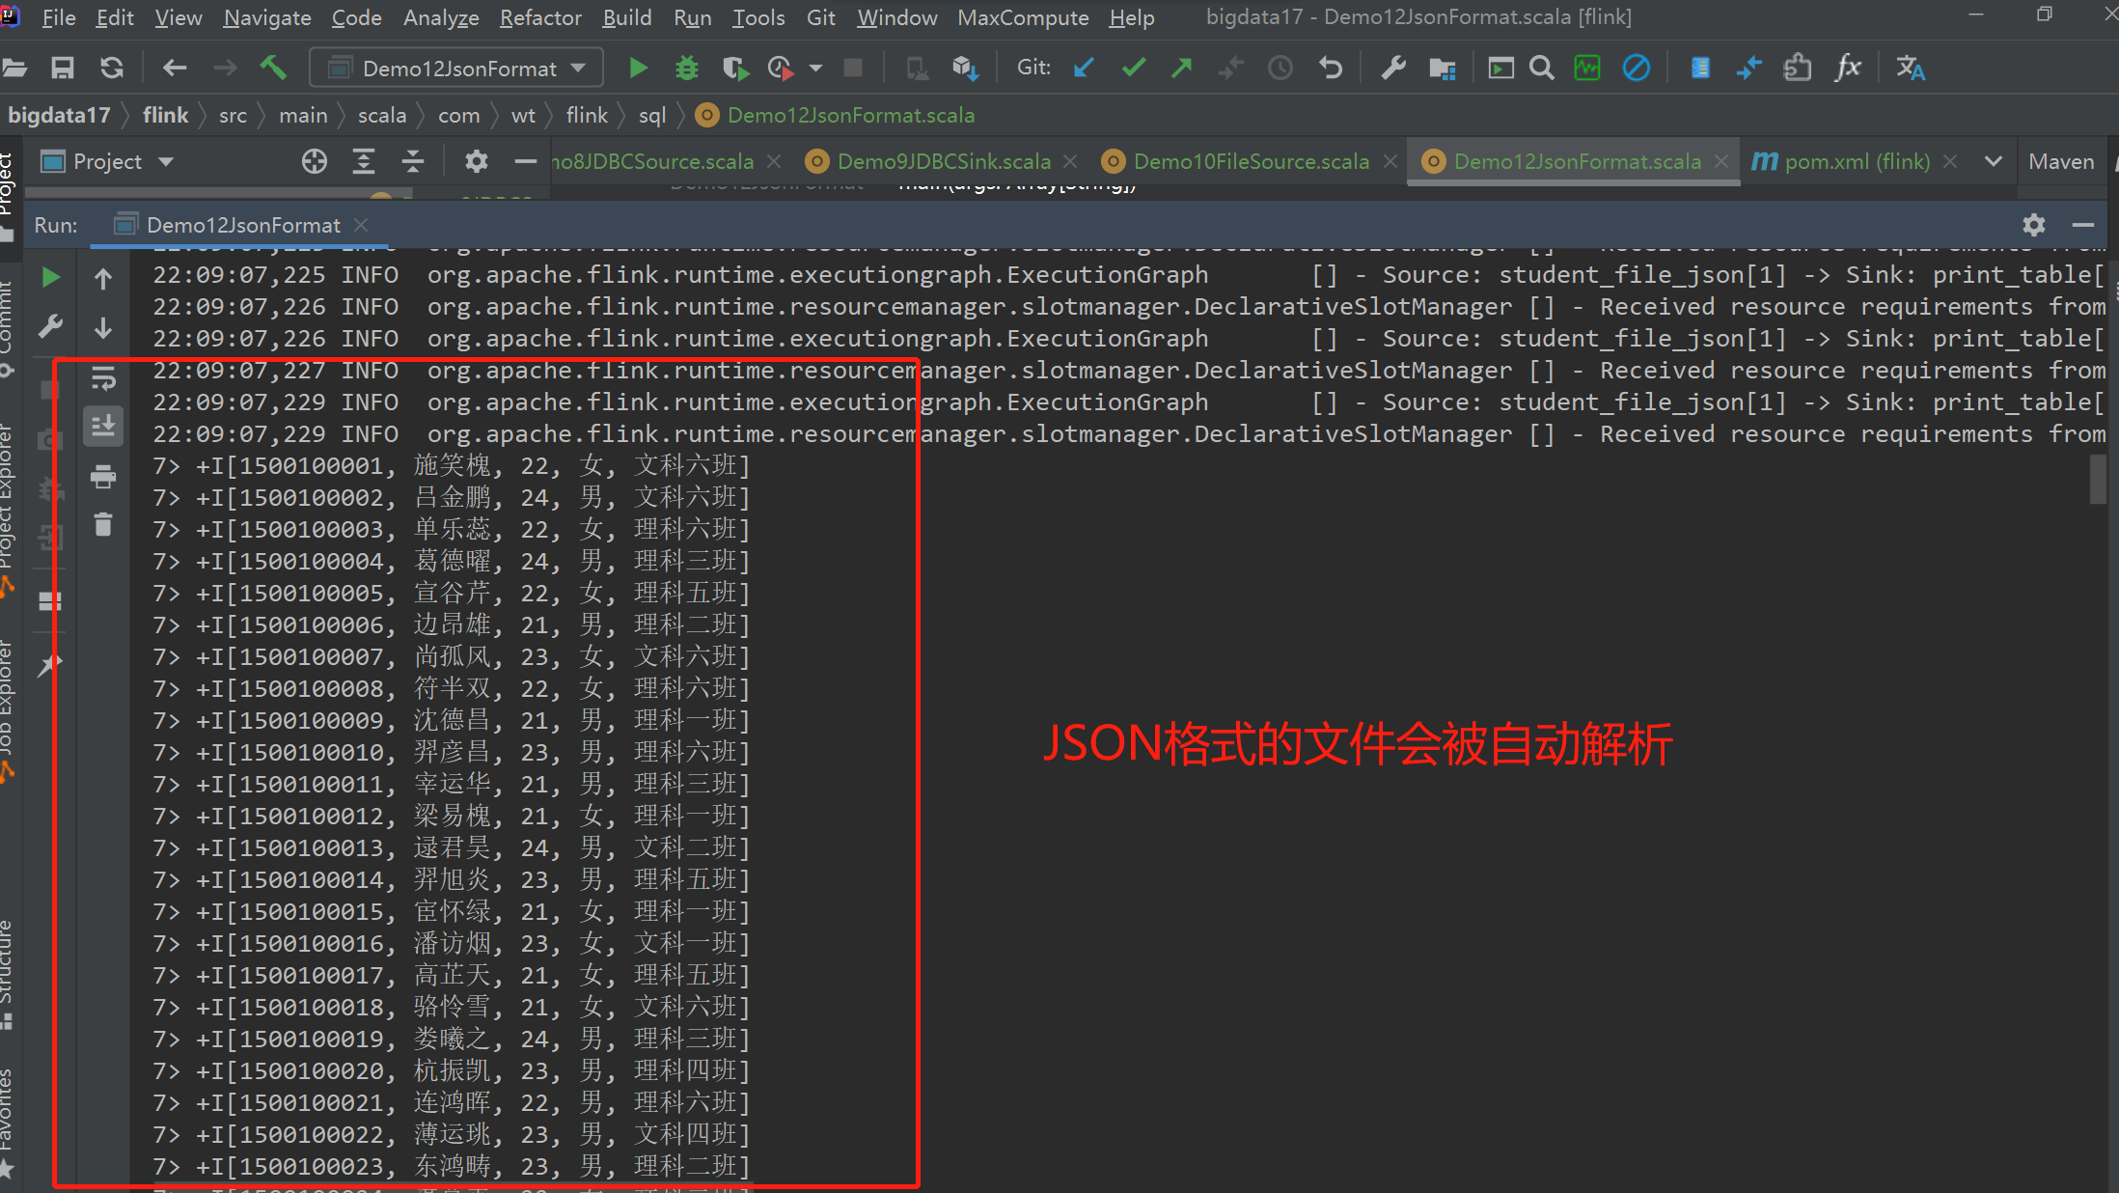Viewport: 2119px width, 1193px height.
Task: Click the Debug bug icon
Action: (x=686, y=68)
